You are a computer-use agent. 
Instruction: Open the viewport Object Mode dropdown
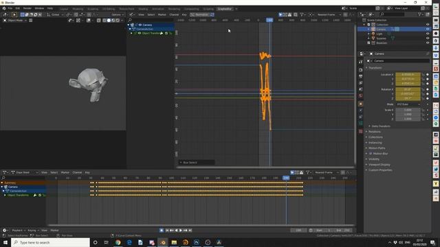coord(15,21)
